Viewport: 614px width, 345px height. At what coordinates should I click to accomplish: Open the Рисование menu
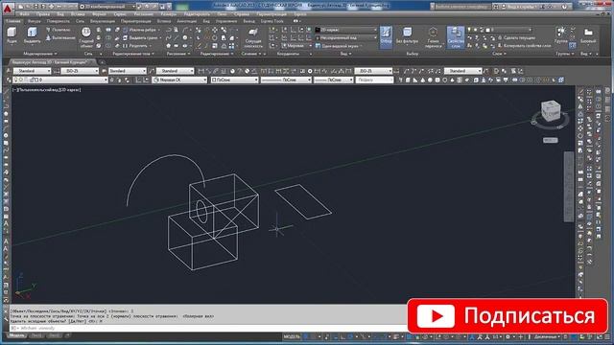tap(143, 14)
